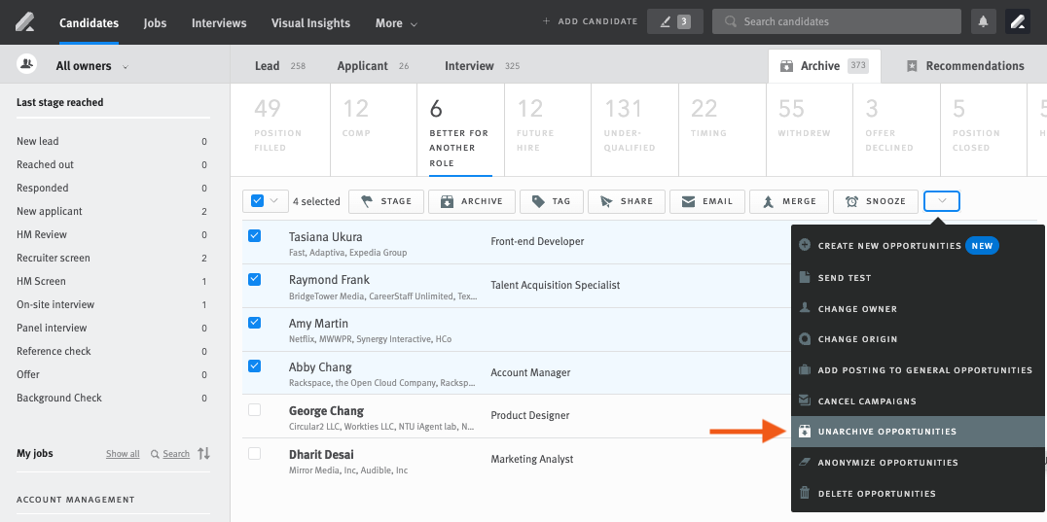Viewport: 1047px width, 522px height.
Task: Switch to the Lead pipeline tab
Action: coord(280,66)
